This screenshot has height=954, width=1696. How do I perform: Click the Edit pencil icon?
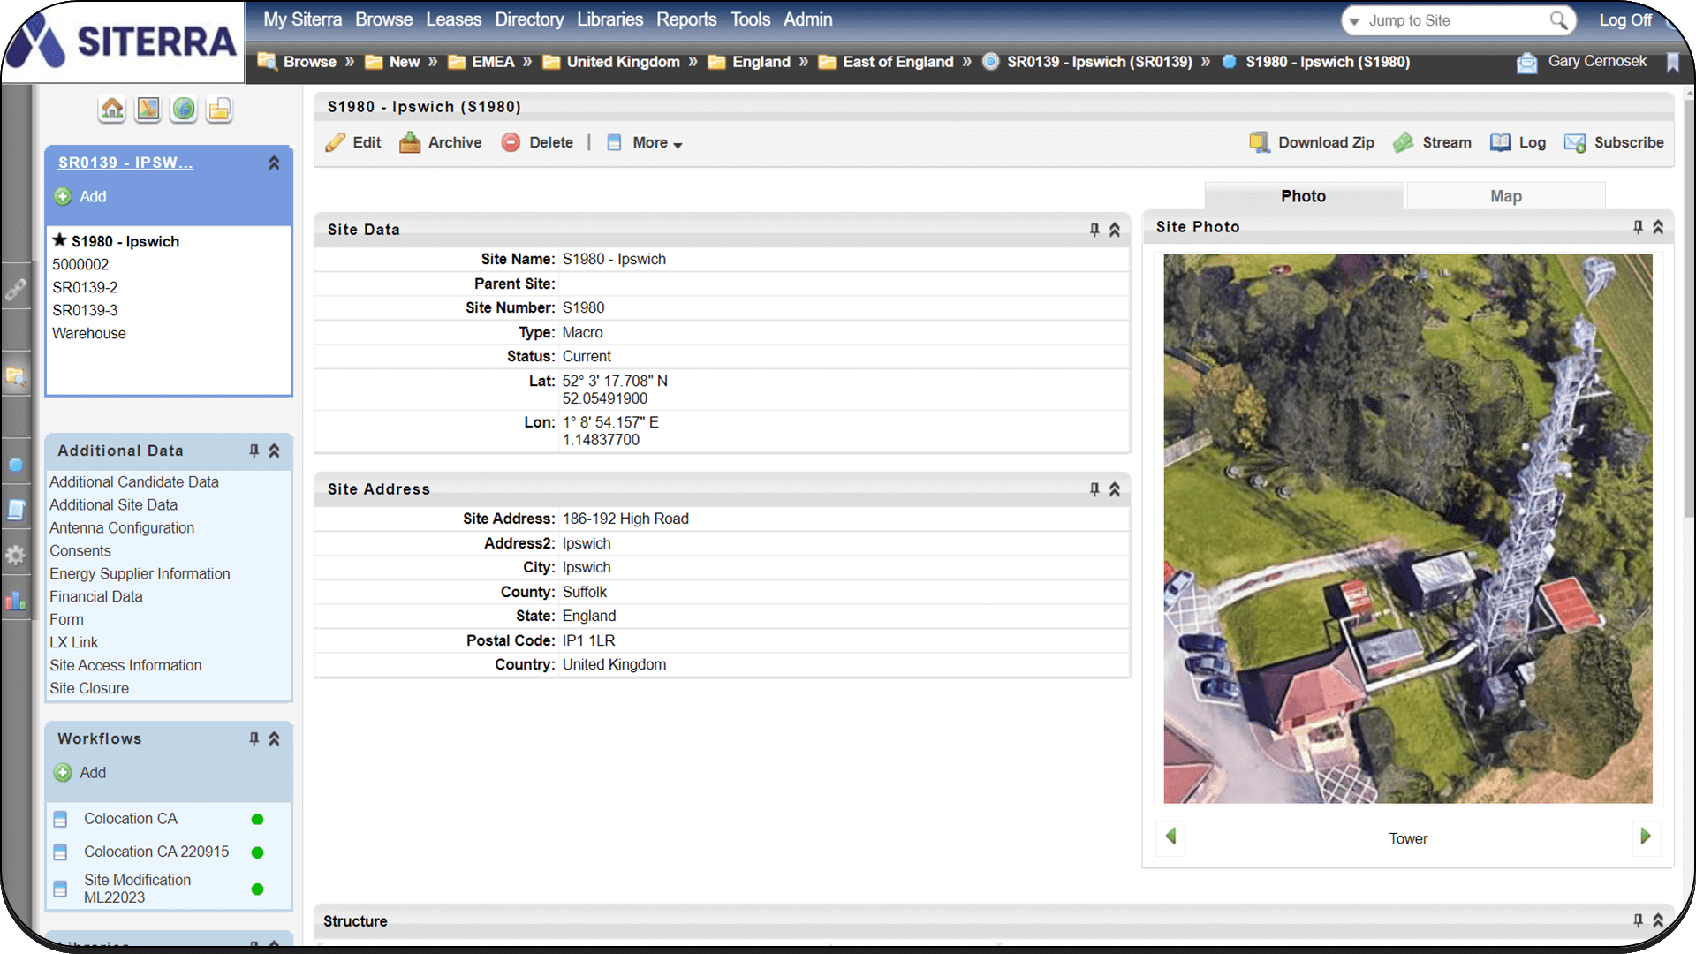click(336, 142)
